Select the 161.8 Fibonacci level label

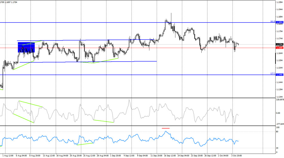click(273, 21)
